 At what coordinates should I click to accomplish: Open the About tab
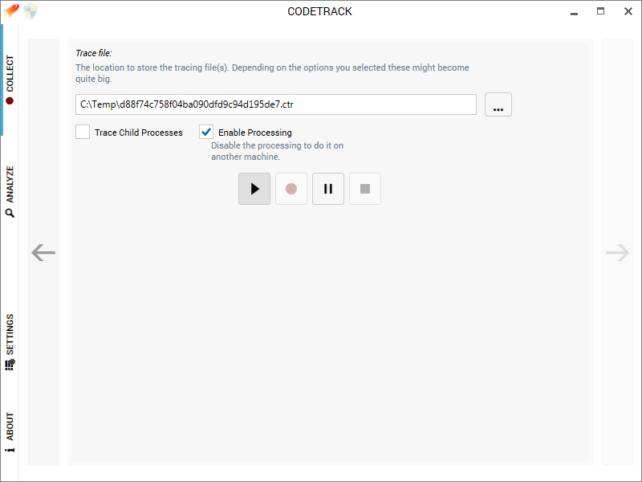pos(10,432)
